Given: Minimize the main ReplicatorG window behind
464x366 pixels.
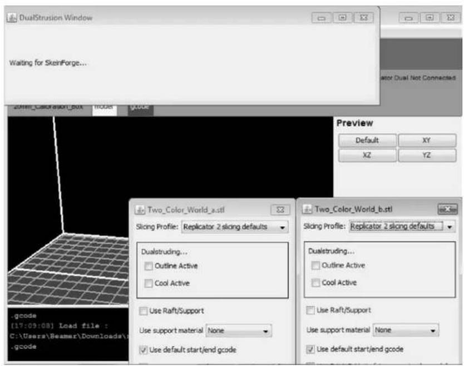Looking at the screenshot, I should (x=409, y=18).
